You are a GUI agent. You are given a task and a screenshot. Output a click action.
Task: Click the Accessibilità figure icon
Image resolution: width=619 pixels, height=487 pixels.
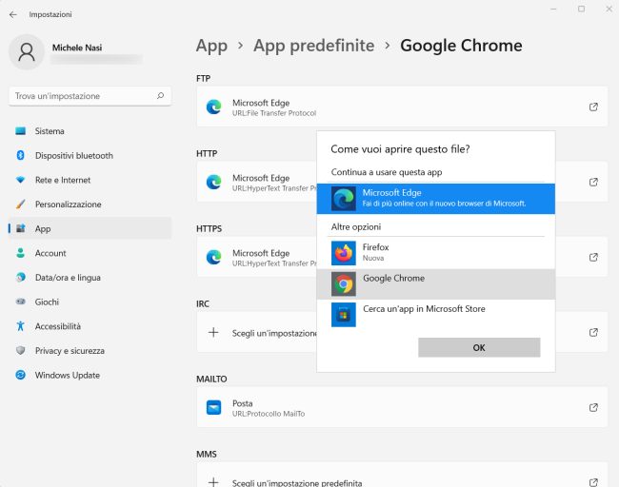pos(21,326)
